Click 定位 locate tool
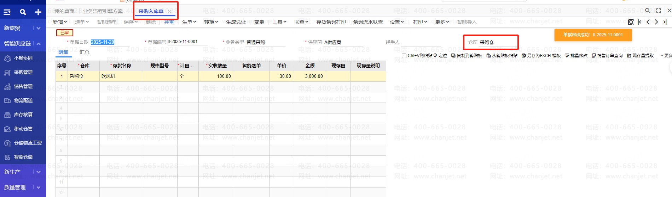The width and height of the screenshot is (672, 197). (440, 56)
